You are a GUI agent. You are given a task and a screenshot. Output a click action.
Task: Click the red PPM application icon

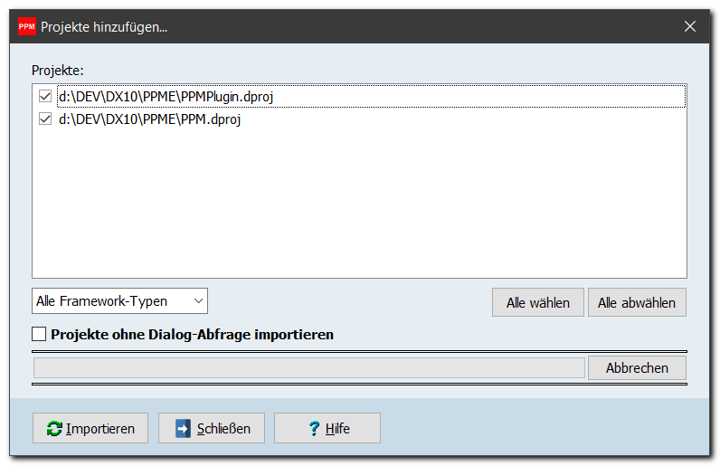[x=27, y=27]
